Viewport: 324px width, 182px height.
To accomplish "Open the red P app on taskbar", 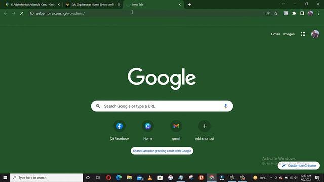I will pyautogui.click(x=201, y=177).
